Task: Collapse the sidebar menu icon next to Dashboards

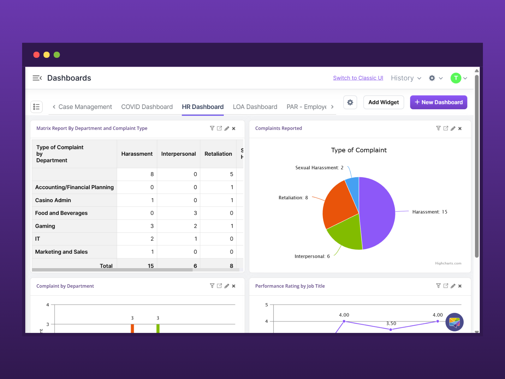Action: pos(37,78)
